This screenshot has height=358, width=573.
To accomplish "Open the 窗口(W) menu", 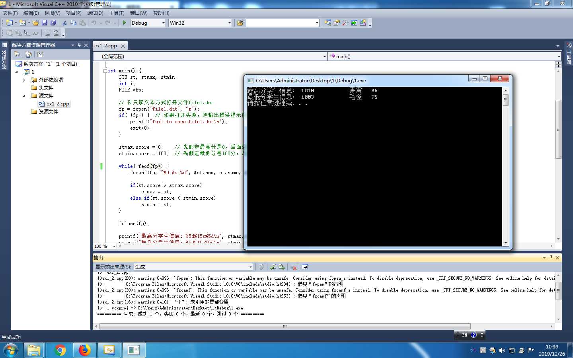I will [x=138, y=13].
